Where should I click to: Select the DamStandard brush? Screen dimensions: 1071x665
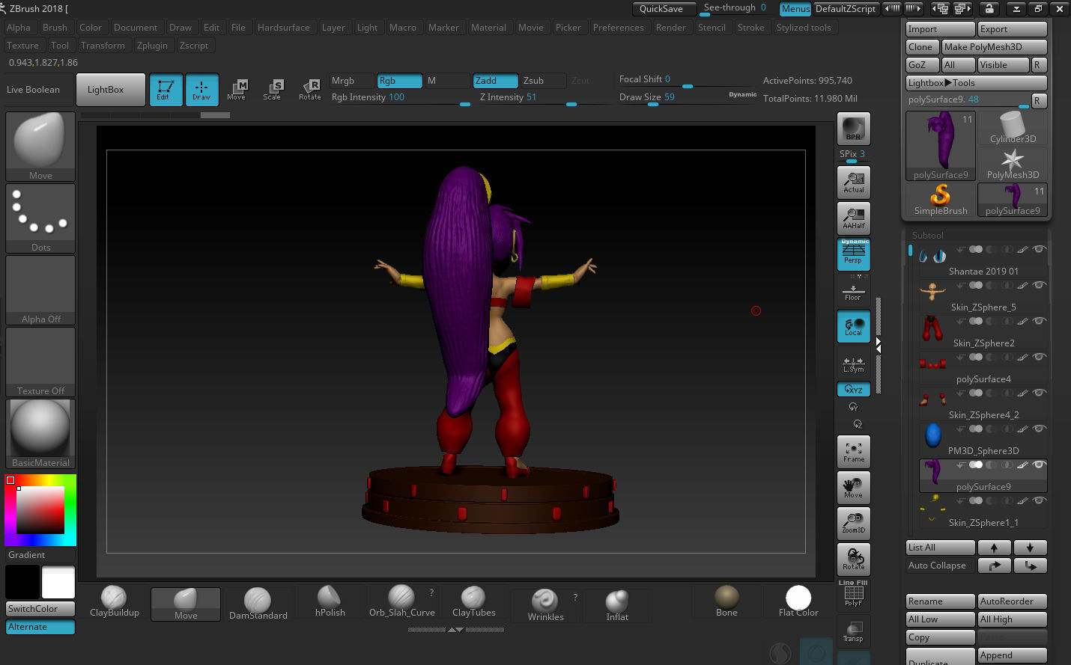(258, 603)
